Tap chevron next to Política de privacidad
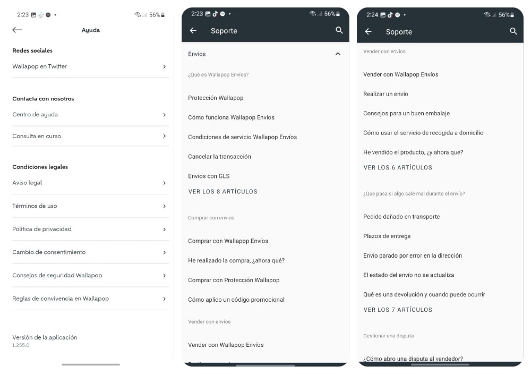Viewport: 531px width, 374px height. point(164,229)
